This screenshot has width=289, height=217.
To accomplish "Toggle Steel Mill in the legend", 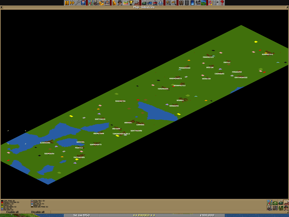I will click(38, 201).
